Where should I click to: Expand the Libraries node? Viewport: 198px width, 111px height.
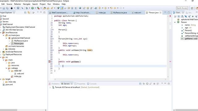coord(4,49)
